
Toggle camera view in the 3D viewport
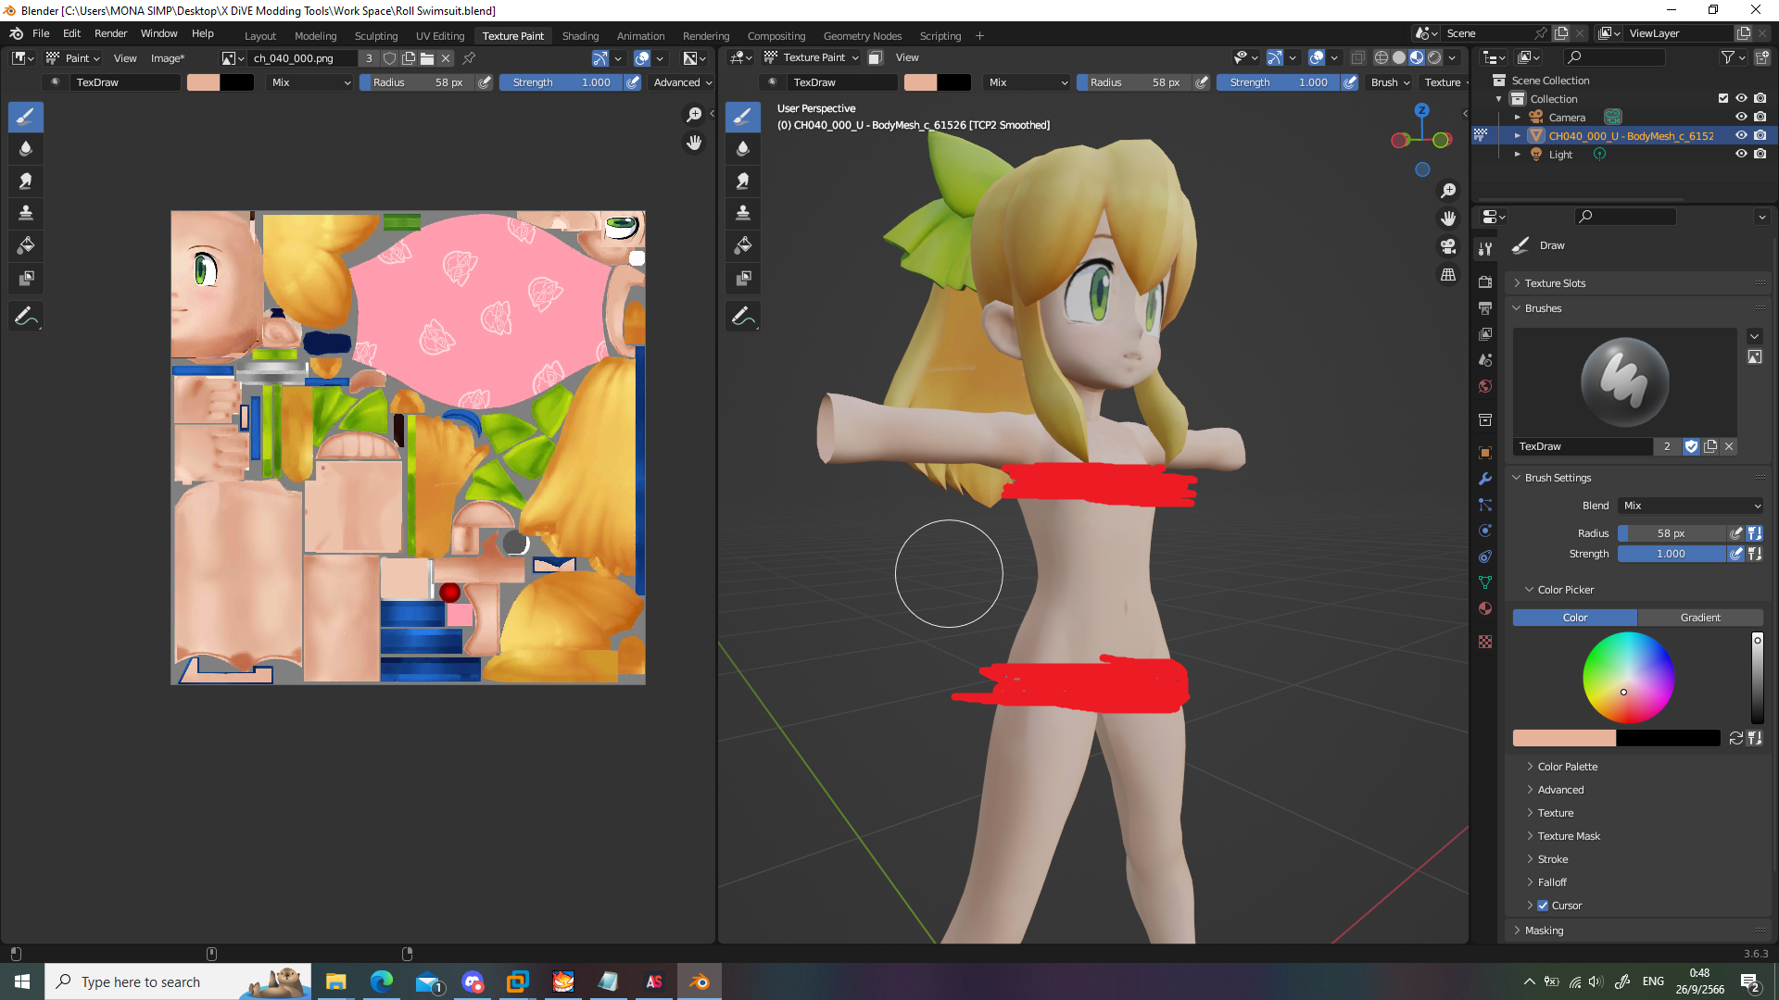tap(1448, 246)
